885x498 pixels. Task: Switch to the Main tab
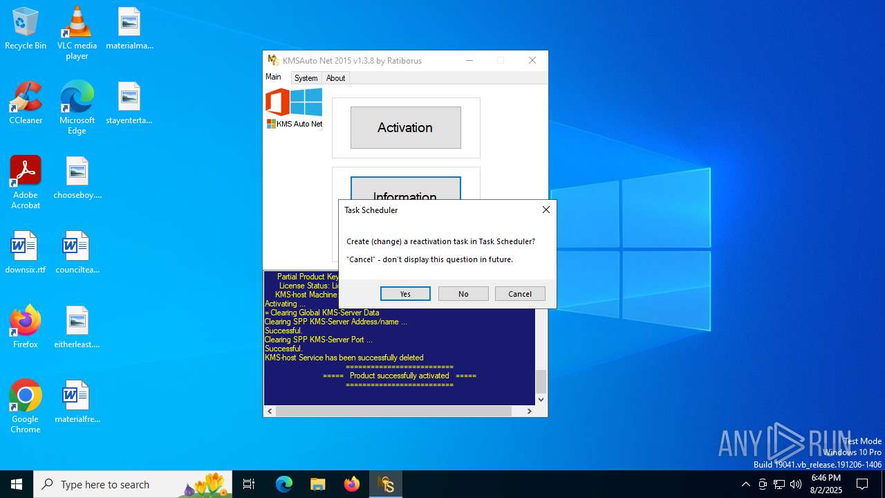click(x=274, y=77)
